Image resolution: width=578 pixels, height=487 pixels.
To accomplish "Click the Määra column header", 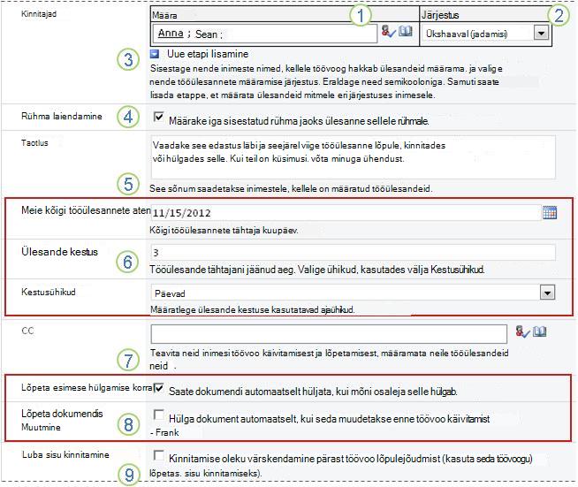I will [164, 15].
